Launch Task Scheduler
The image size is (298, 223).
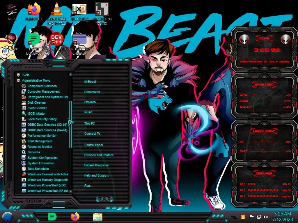[38, 169]
